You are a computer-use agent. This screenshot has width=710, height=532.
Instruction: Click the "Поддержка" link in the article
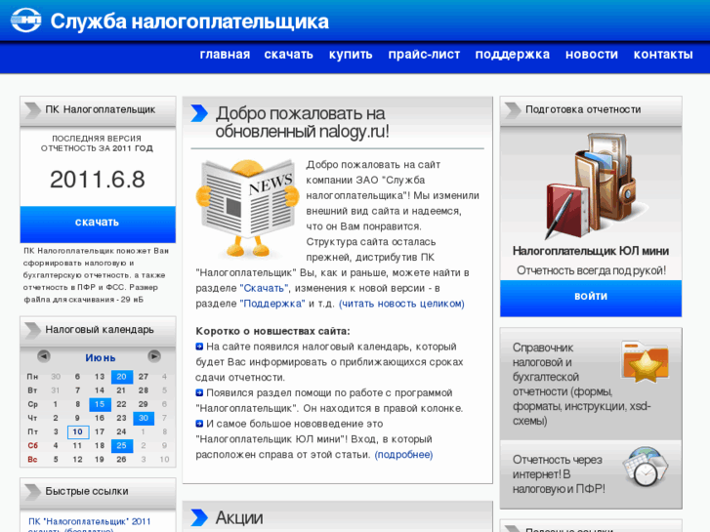click(272, 304)
